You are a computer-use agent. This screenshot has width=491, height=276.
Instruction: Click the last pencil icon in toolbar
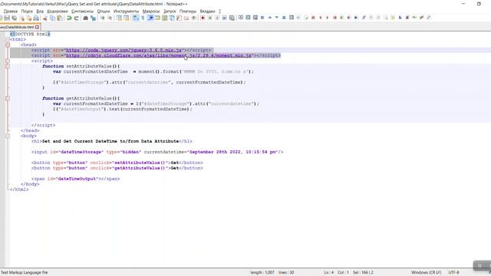(429, 18)
